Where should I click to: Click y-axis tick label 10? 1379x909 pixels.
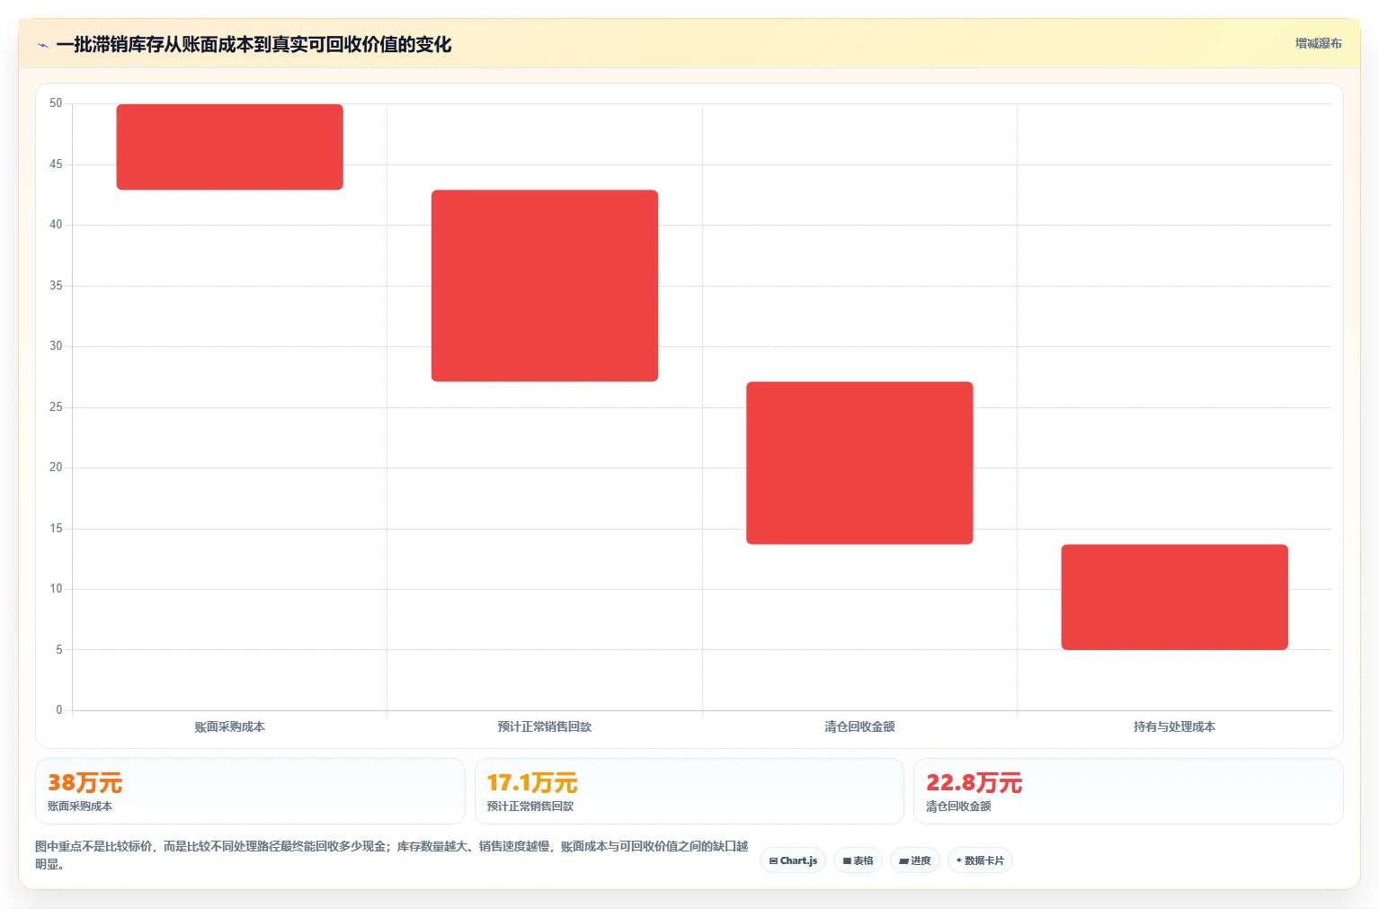56,589
